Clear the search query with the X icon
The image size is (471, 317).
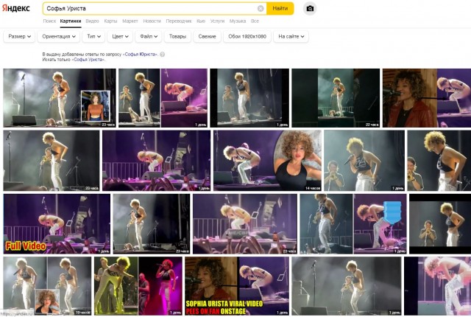click(261, 8)
